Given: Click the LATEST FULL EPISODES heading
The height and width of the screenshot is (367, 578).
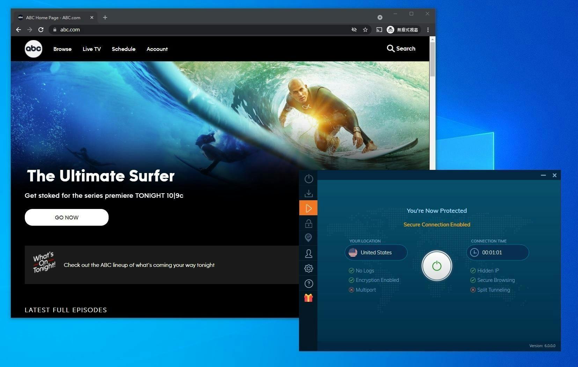Looking at the screenshot, I should [x=66, y=310].
